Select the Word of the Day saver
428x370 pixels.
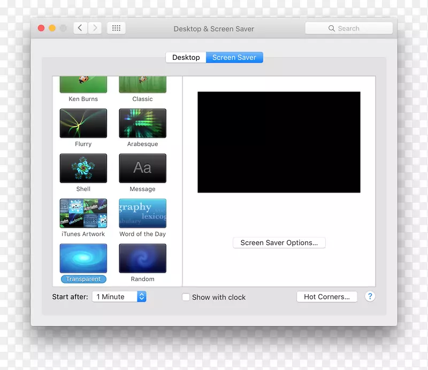pos(142,213)
